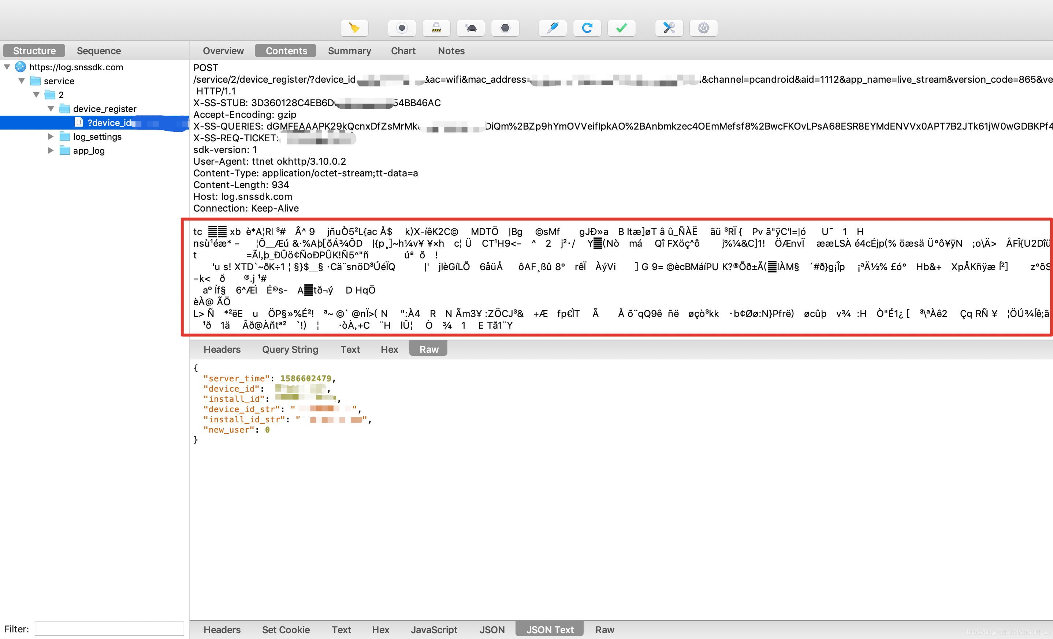Toggle SSL Proxying lock icon
1053x639 pixels.
pyautogui.click(x=436, y=28)
